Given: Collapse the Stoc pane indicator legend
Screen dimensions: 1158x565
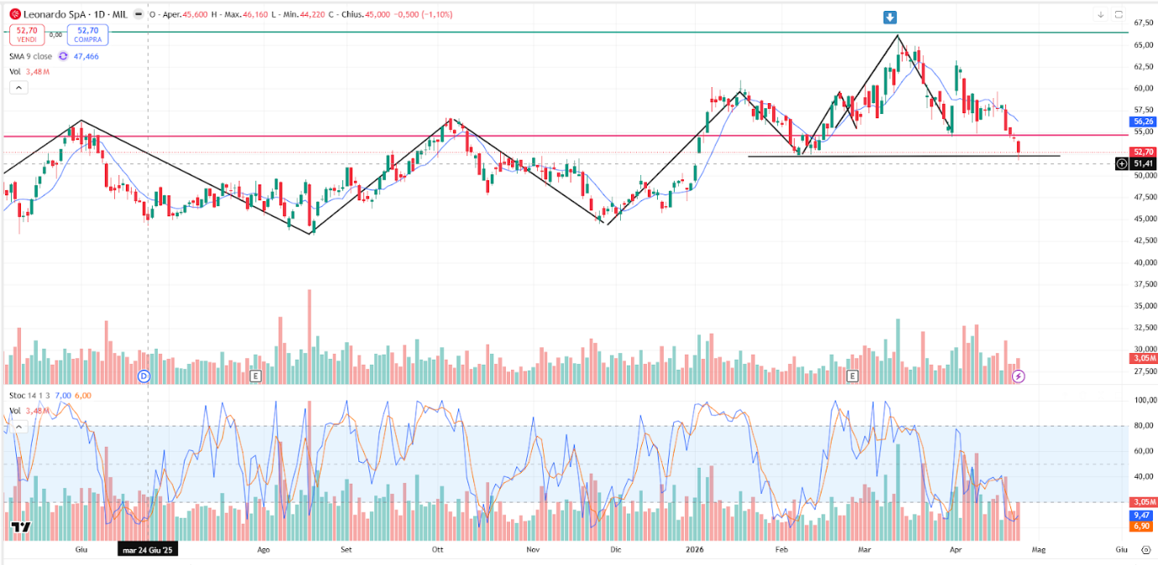Looking at the screenshot, I should pos(17,427).
